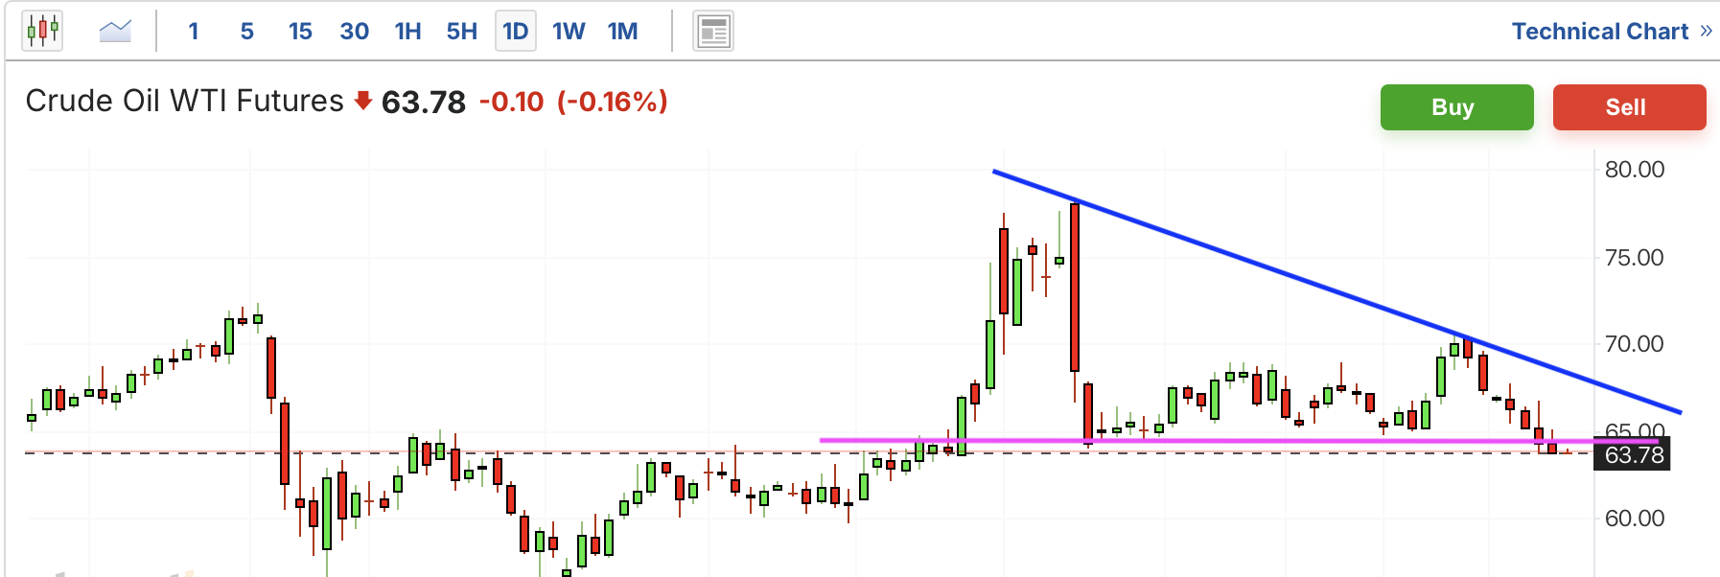
Task: Select the 30 minute timeframe
Action: click(354, 32)
